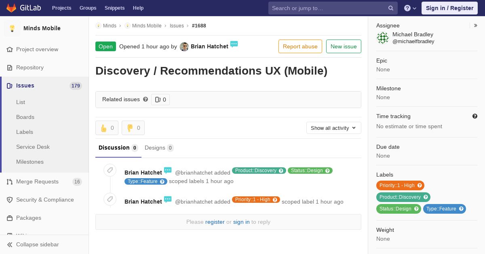
Task: Click chat badge beside author Brian Hatchet
Action: point(234,44)
